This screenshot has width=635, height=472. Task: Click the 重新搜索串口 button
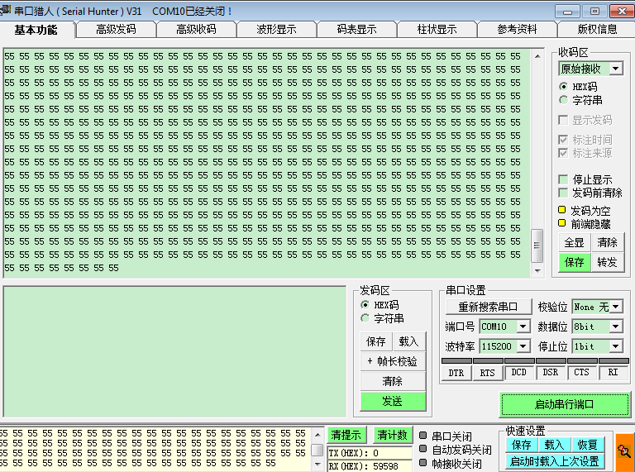(489, 307)
